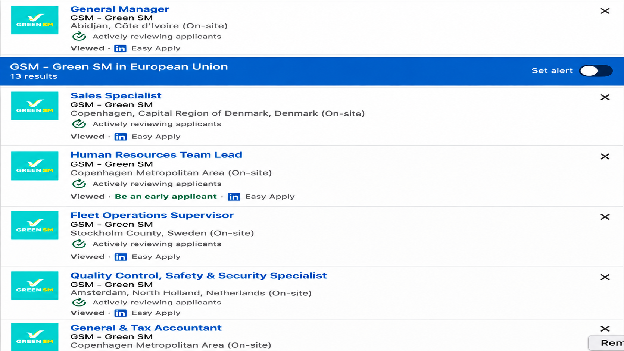624x351 pixels.
Task: Dismiss the Fleet Operations Supervisor job
Action: coord(605,217)
